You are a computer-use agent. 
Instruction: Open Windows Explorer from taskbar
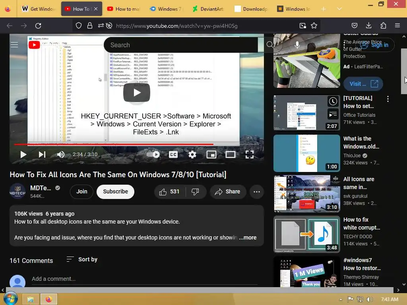point(31,299)
